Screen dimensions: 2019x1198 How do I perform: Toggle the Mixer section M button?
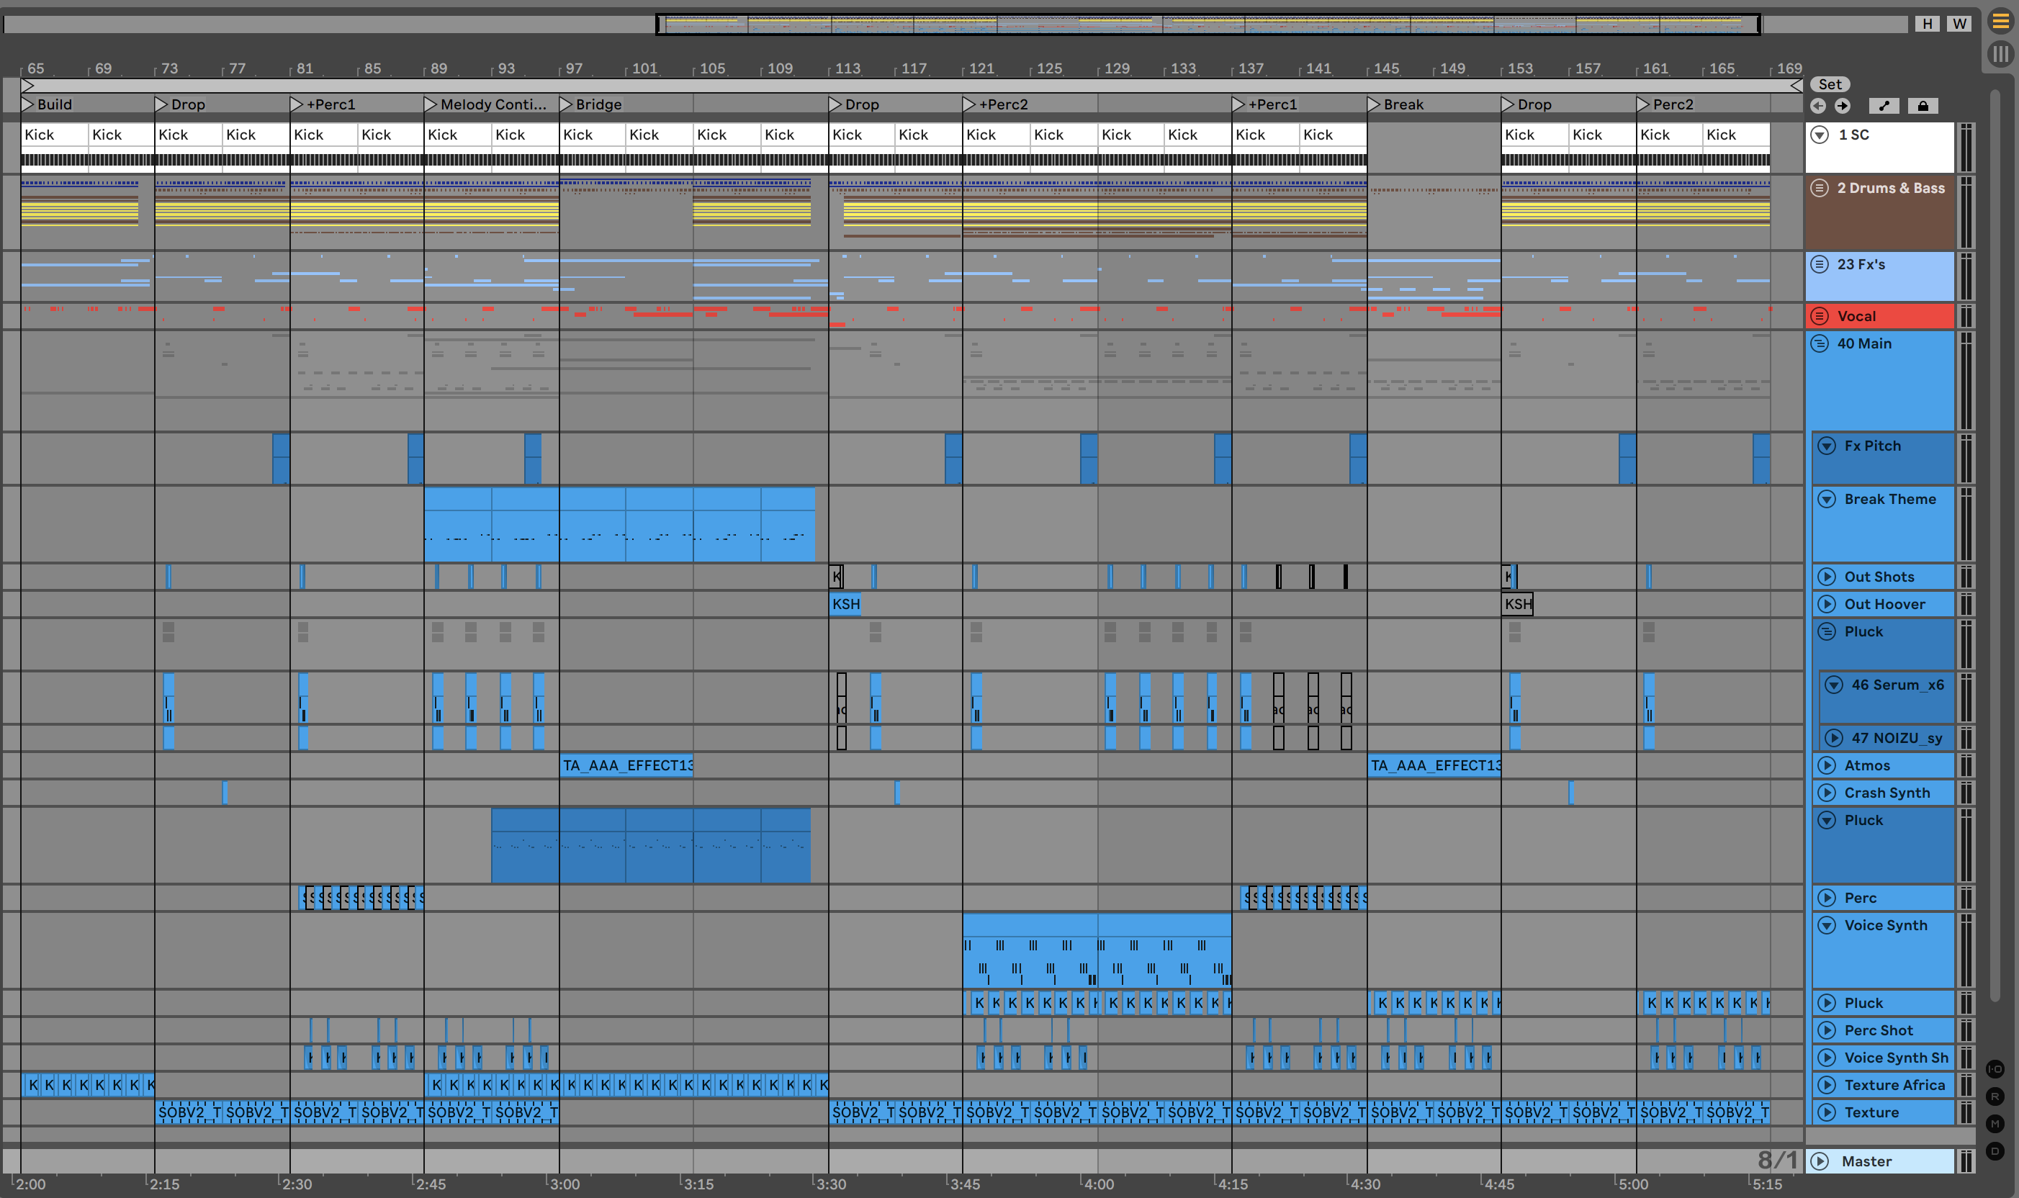[1995, 1124]
